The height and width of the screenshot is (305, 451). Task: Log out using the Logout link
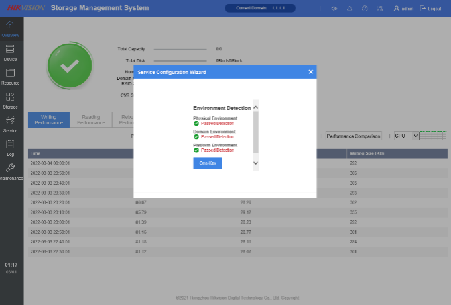coord(432,9)
